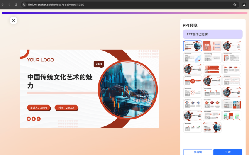Jump to the last slide thumbnail 23
This screenshot has width=249, height=155.
point(212,127)
